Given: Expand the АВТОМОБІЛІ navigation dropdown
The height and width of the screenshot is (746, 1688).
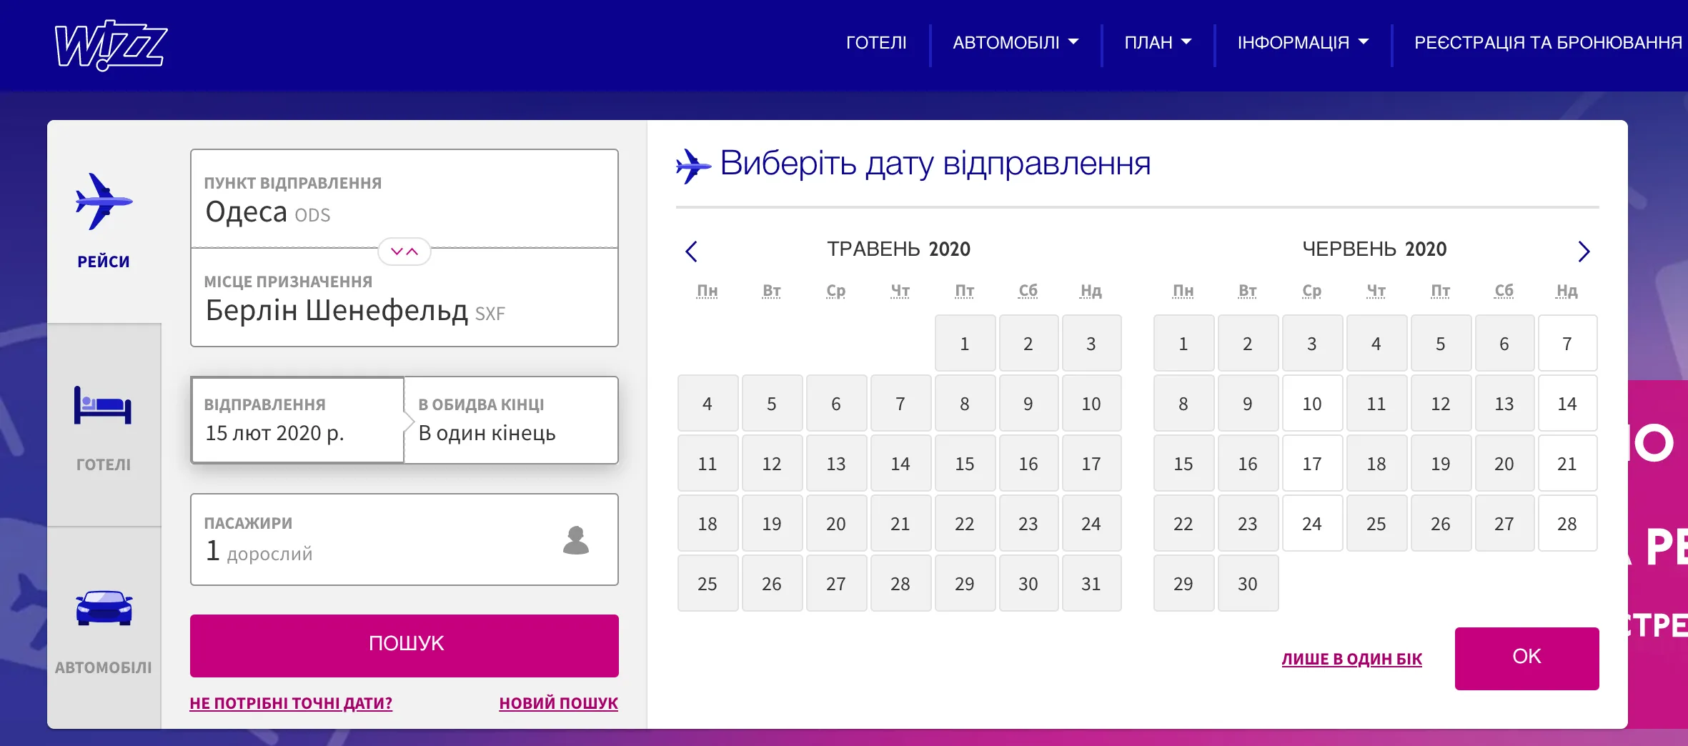Looking at the screenshot, I should pyautogui.click(x=1013, y=43).
